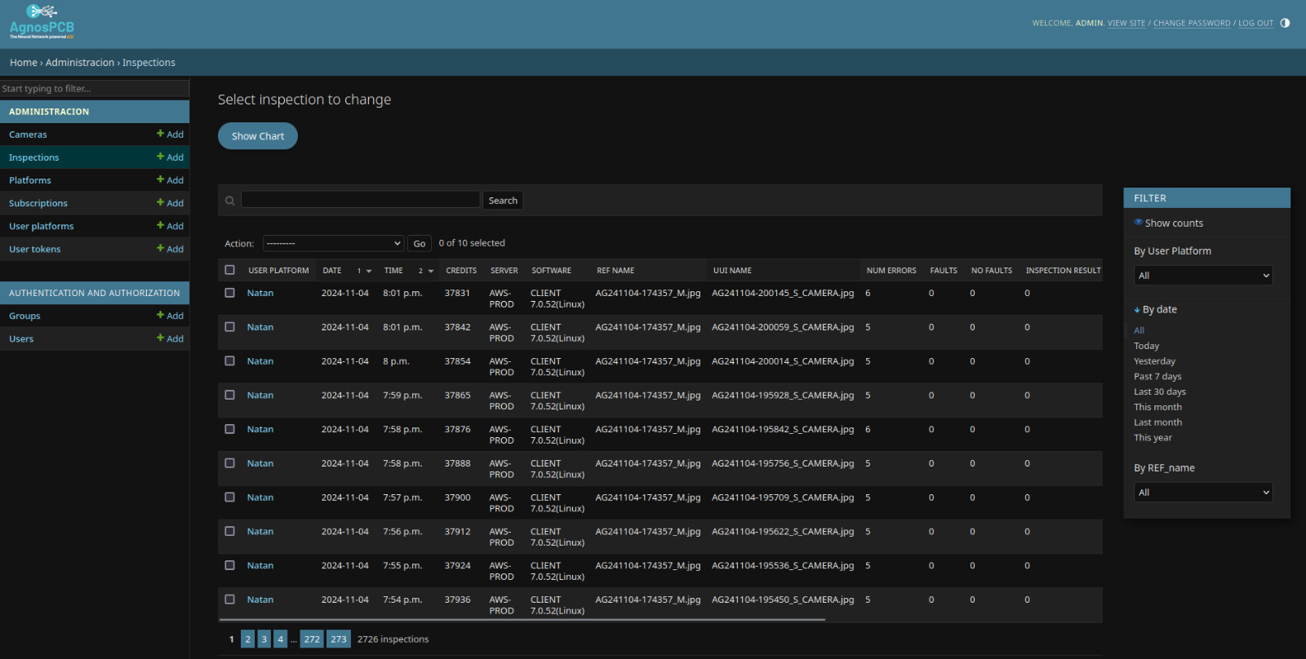This screenshot has height=659, width=1306.
Task: Toggle Show counts eye icon in filter
Action: [x=1138, y=223]
